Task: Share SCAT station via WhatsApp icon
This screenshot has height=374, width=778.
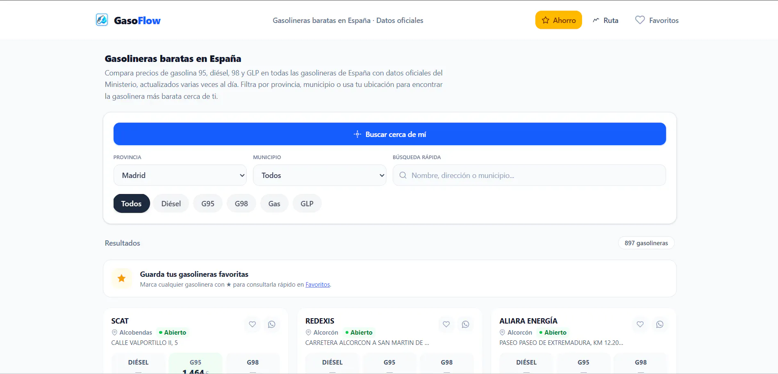Action: pyautogui.click(x=272, y=324)
